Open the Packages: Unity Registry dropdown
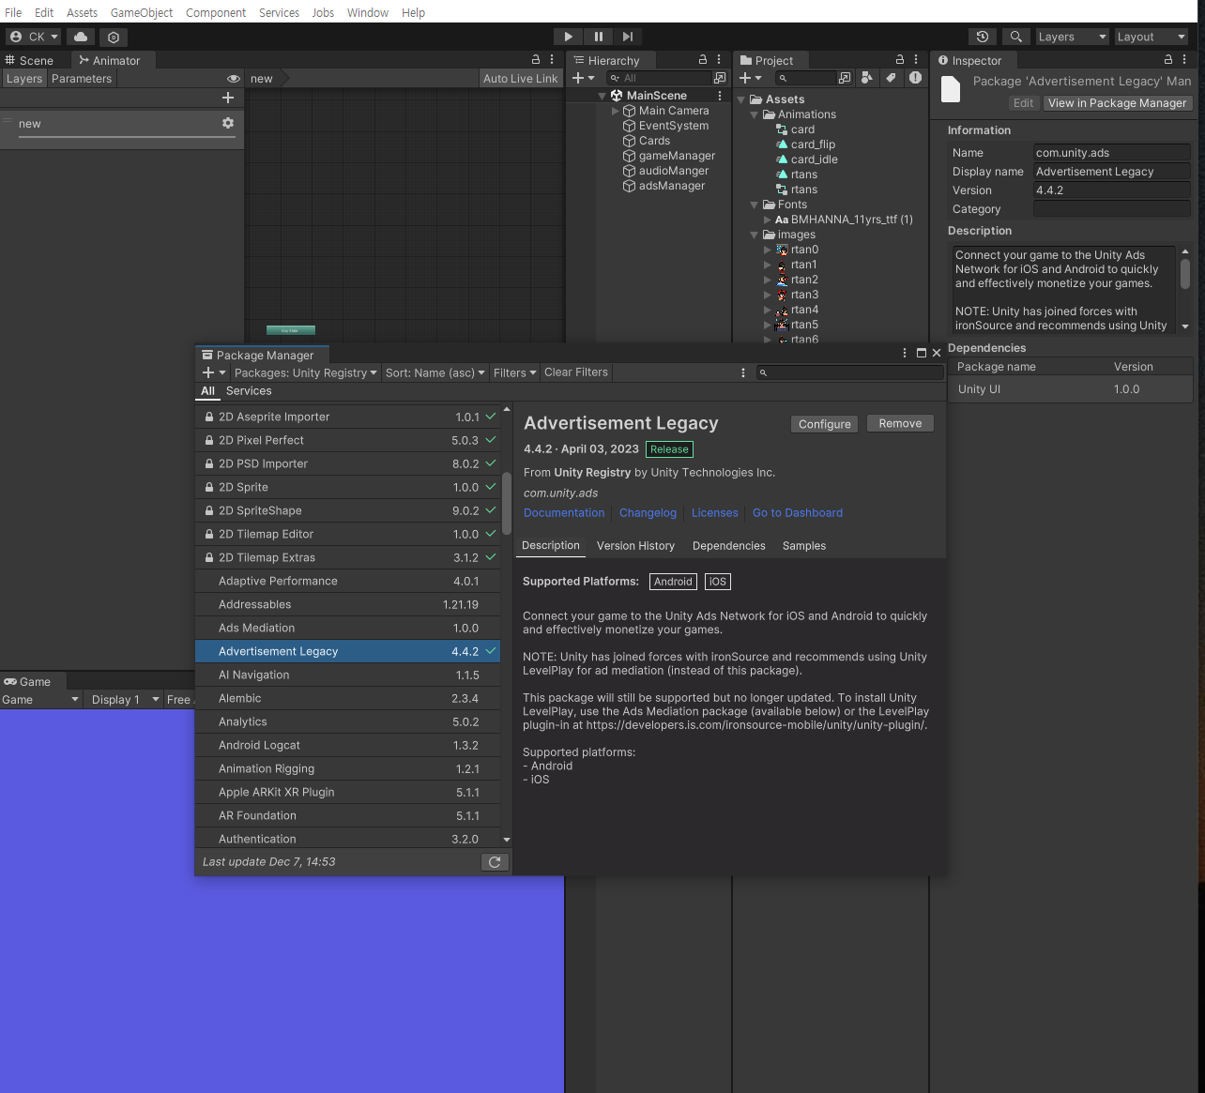This screenshot has height=1093, width=1205. [x=305, y=372]
